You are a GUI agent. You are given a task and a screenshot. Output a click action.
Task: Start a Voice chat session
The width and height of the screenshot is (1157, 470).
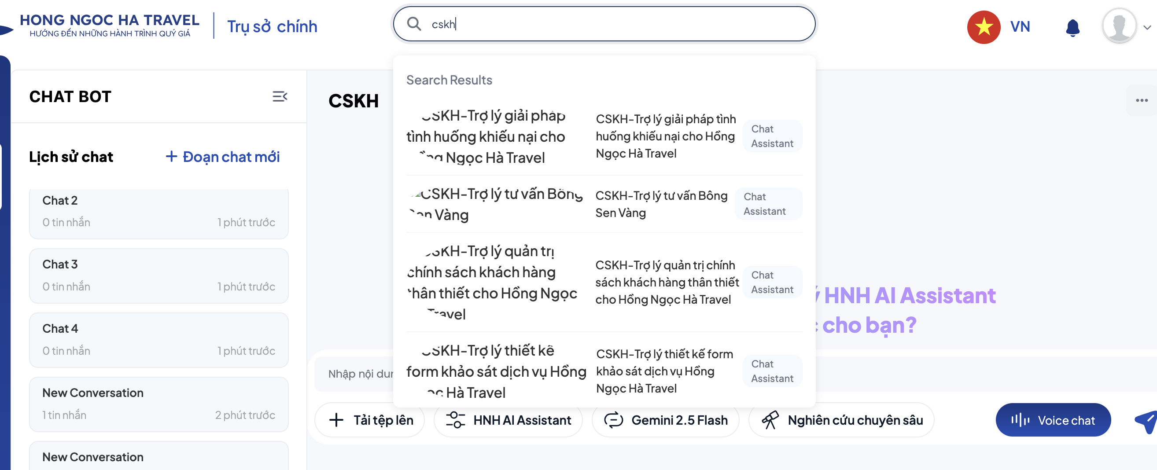1053,420
